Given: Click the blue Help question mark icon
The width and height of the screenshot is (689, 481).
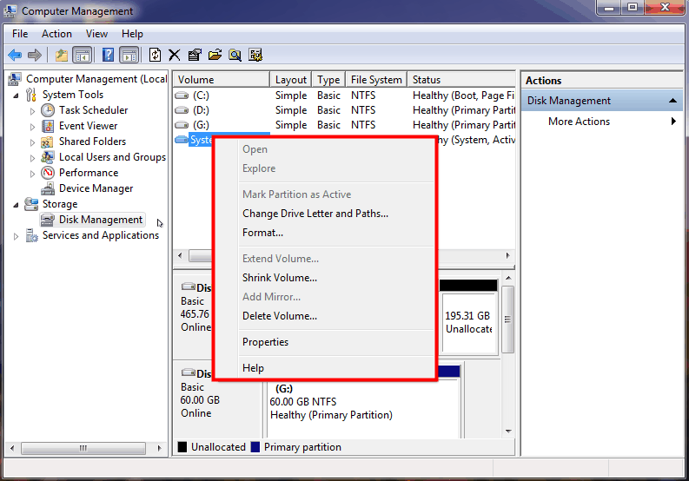Looking at the screenshot, I should (108, 55).
